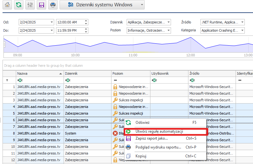Click the Nazwa column filter ABC icon
This screenshot has width=253, height=164.
(20, 80)
